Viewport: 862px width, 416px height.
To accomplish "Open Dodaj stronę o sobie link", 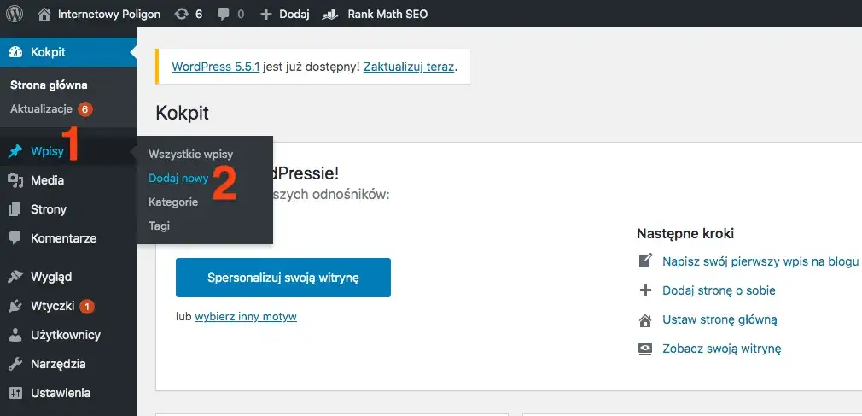I will pyautogui.click(x=719, y=290).
